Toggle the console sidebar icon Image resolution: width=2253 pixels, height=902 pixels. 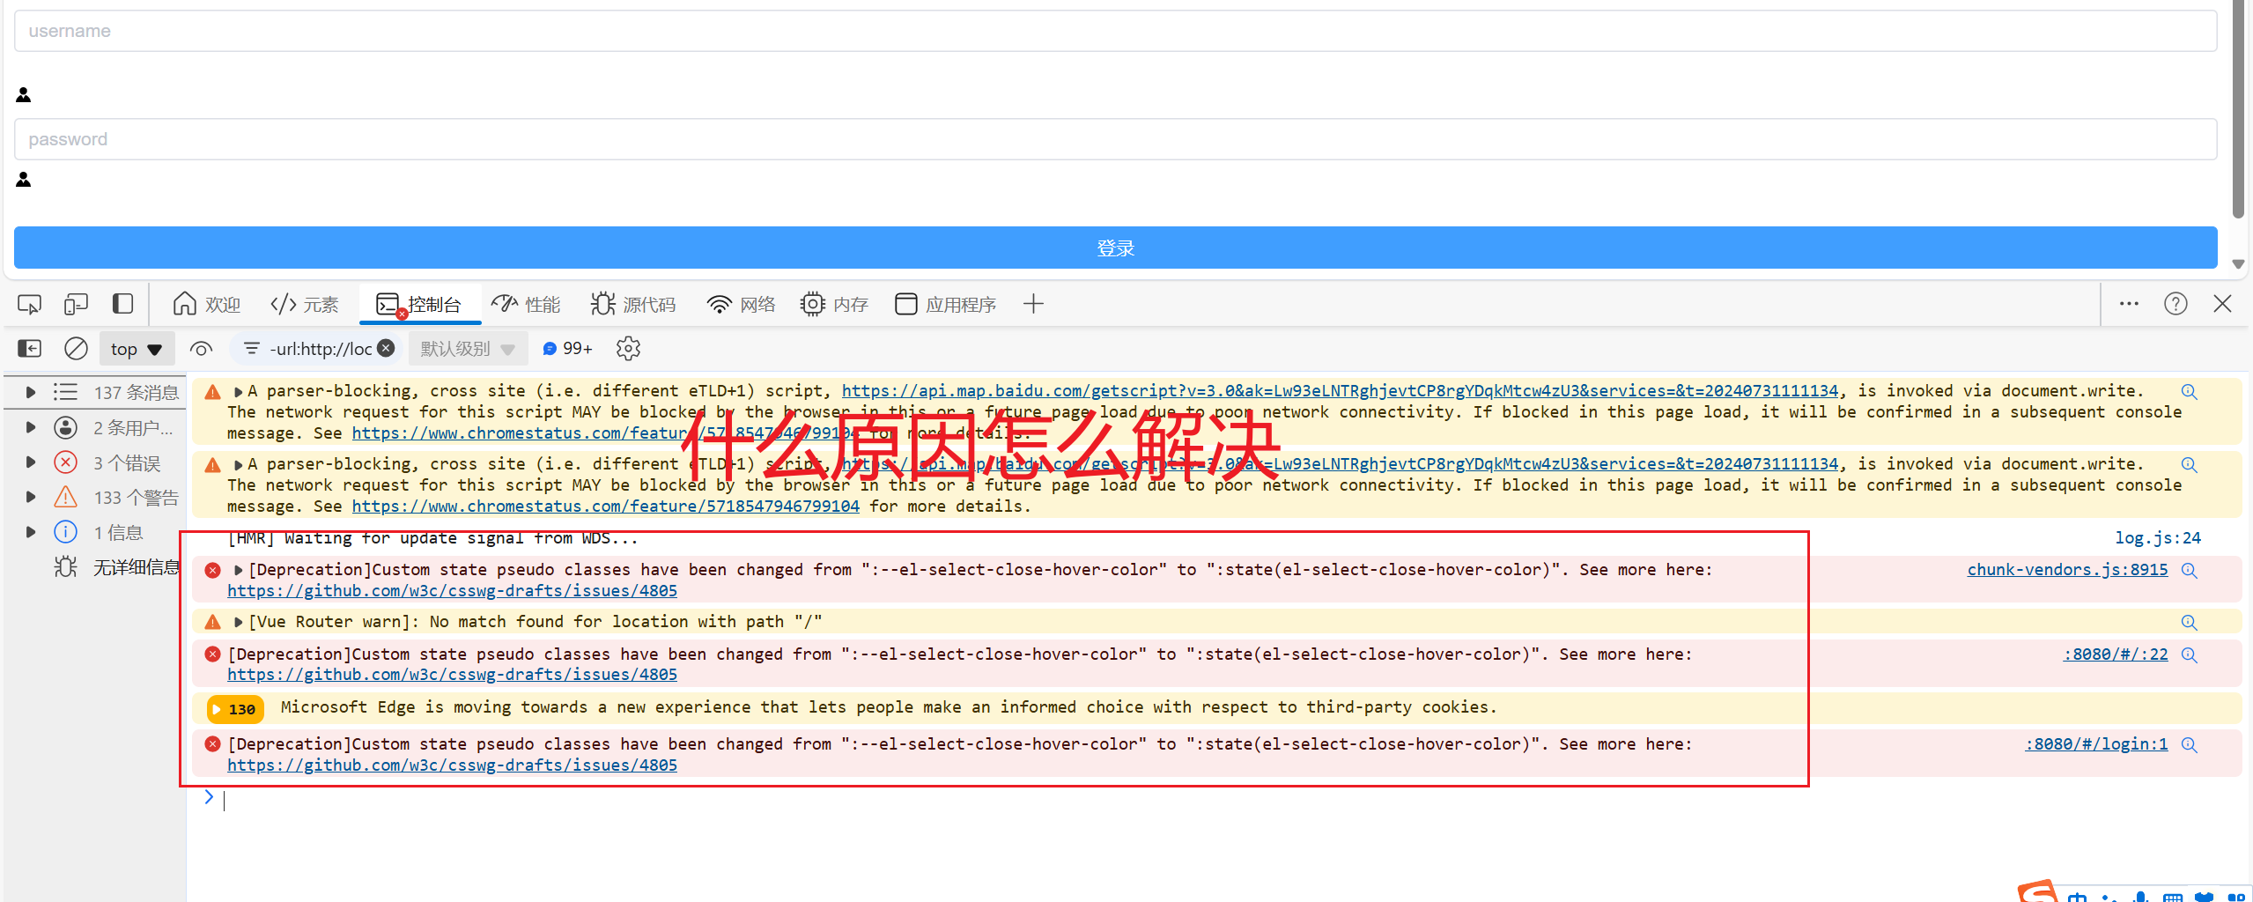tap(29, 349)
